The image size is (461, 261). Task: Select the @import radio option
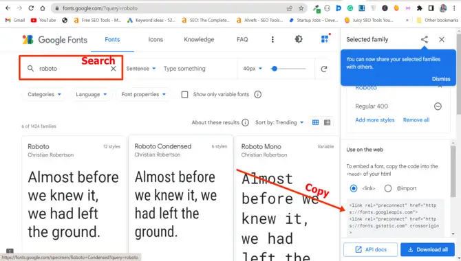(388, 188)
